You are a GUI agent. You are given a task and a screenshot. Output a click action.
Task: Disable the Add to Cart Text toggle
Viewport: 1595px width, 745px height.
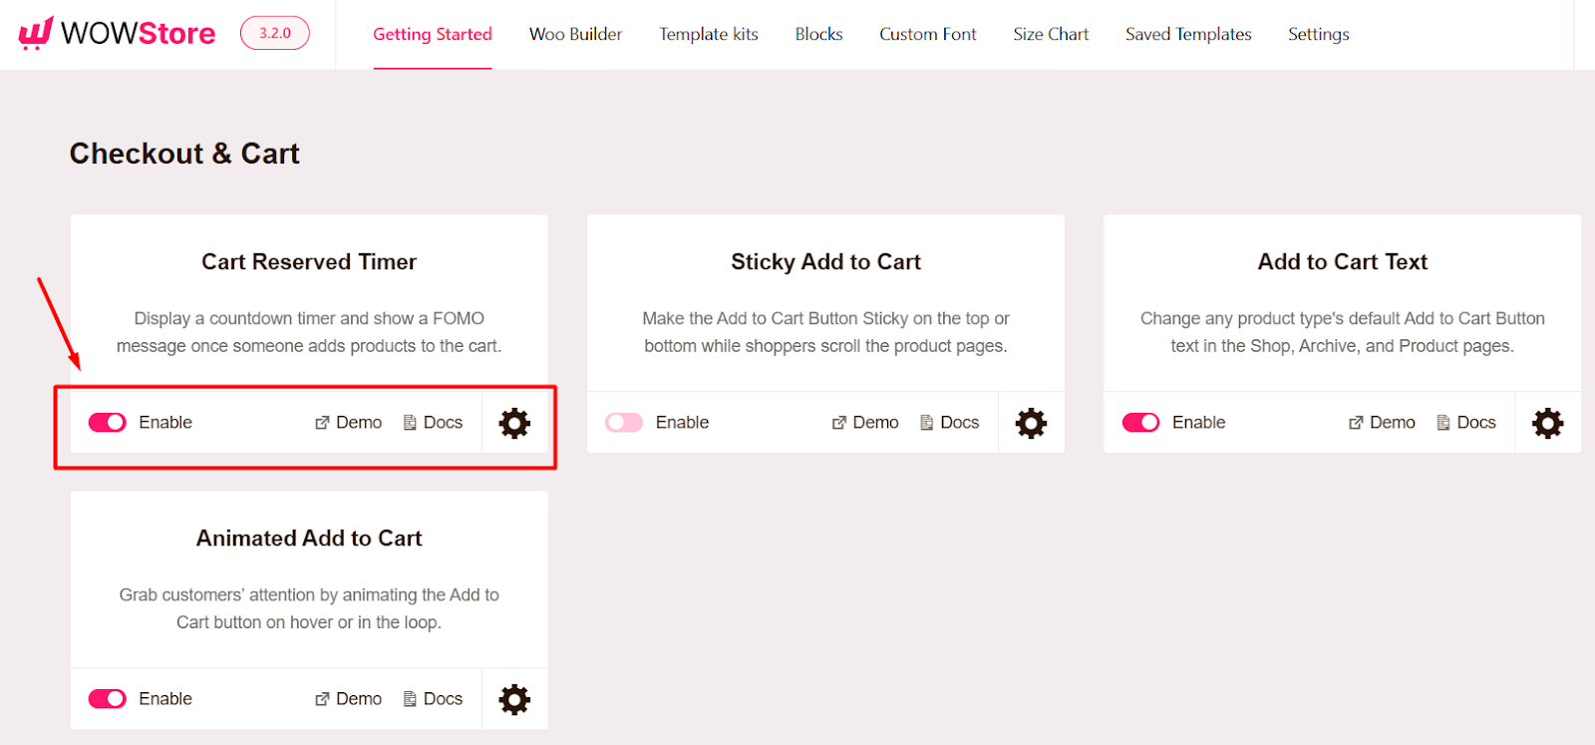1140,422
